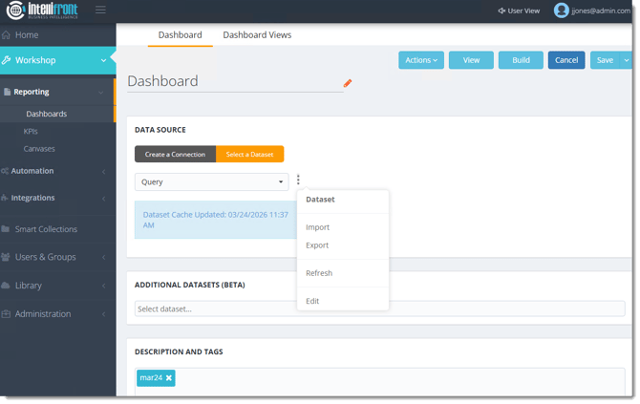Open the Query dataset dropdown
Image resolution: width=640 pixels, height=404 pixels.
[211, 181]
